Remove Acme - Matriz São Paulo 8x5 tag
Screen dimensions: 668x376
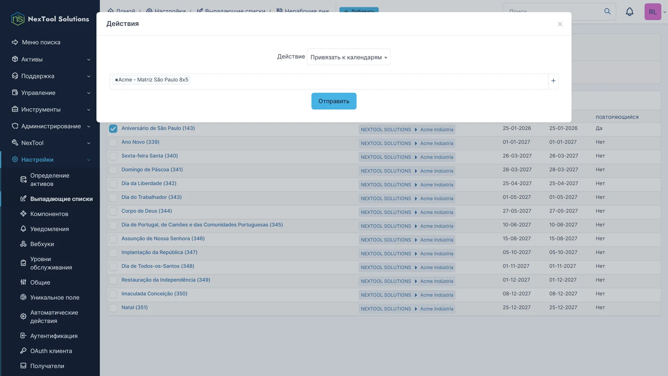(116, 80)
